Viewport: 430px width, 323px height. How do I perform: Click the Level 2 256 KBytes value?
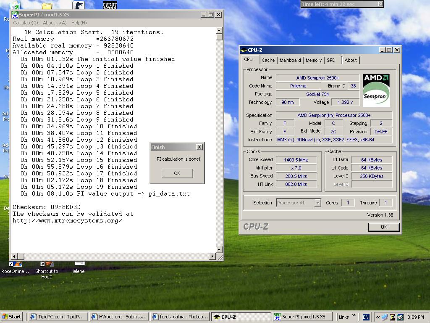click(372, 176)
